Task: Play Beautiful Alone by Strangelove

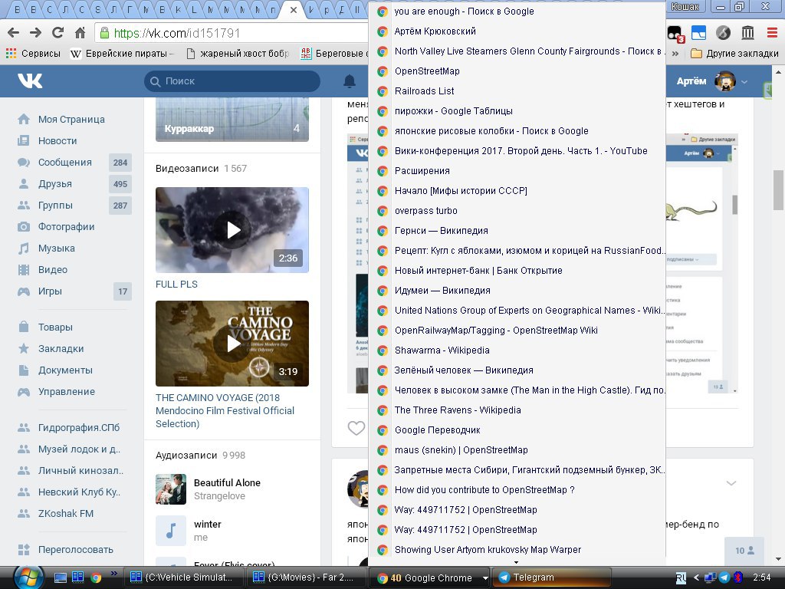Action: [x=171, y=489]
